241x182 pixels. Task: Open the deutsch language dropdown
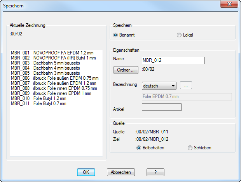[x=159, y=86]
